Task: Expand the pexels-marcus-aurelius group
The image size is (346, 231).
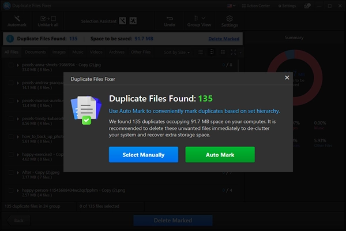Action: point(18,101)
